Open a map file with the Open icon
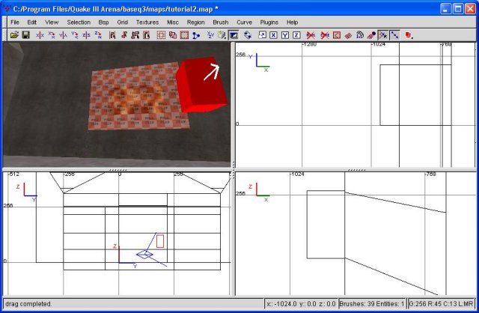Image resolution: width=479 pixels, height=313 pixels. point(14,35)
